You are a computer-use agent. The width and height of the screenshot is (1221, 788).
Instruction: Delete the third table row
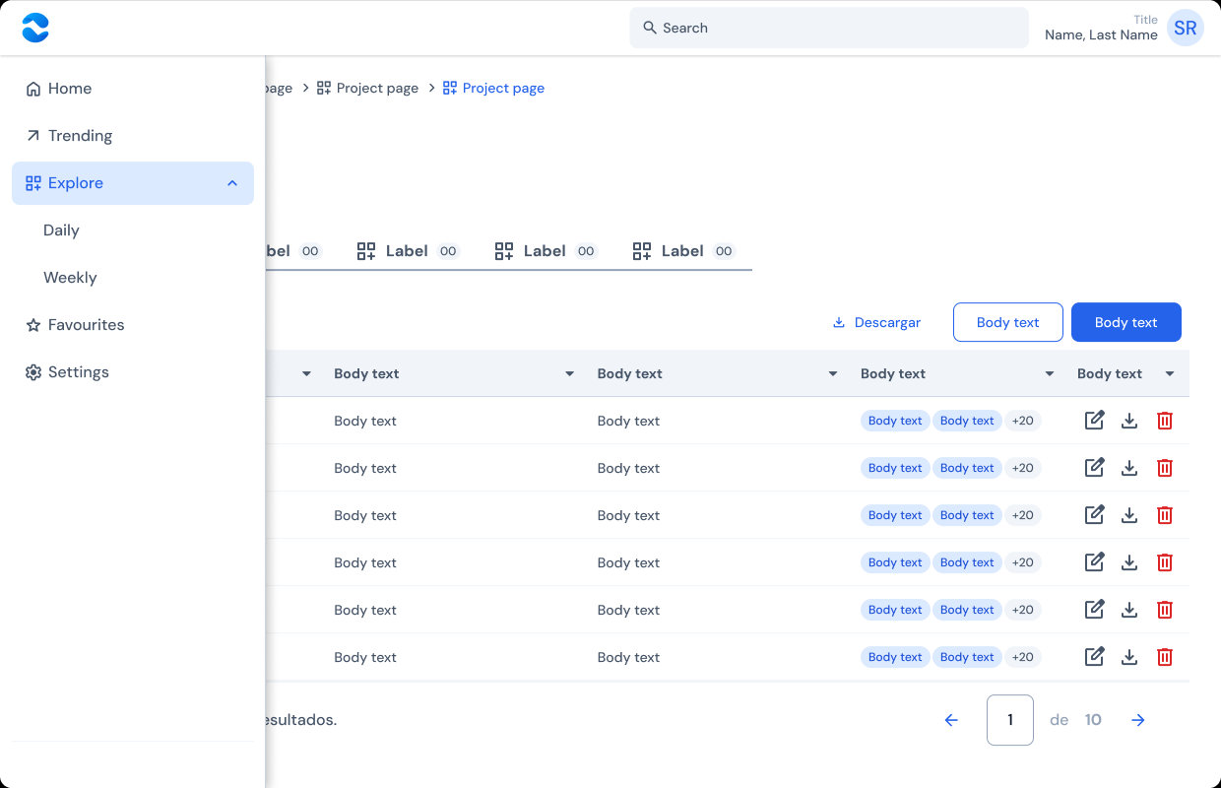tap(1165, 515)
